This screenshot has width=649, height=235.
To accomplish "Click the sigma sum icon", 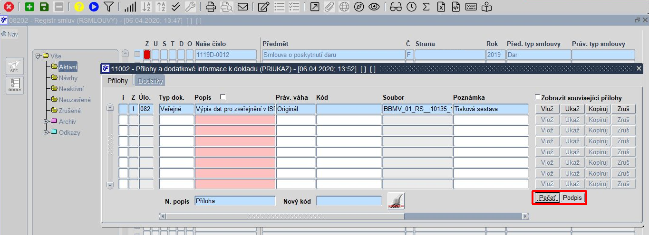I will pyautogui.click(x=426, y=7).
